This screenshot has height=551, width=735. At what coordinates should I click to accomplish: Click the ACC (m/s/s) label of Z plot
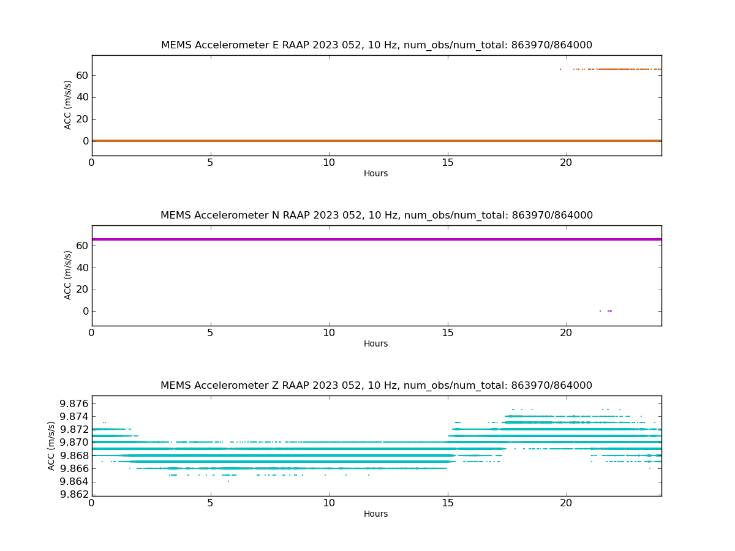pyautogui.click(x=51, y=445)
